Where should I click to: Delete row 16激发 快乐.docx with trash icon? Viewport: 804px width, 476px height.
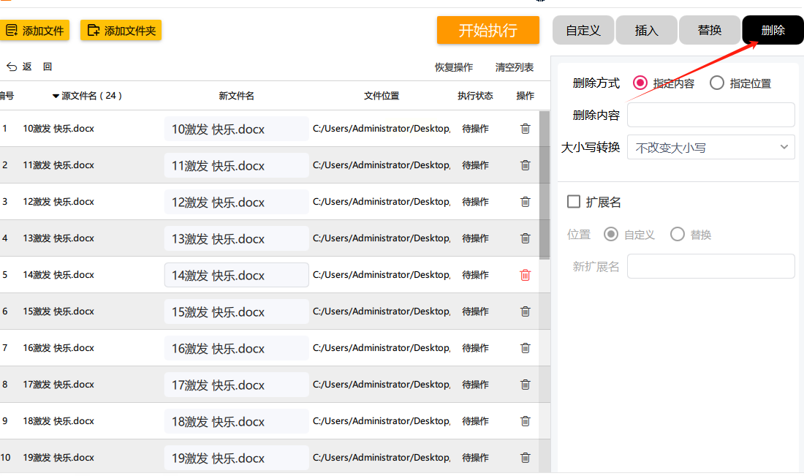click(x=525, y=348)
